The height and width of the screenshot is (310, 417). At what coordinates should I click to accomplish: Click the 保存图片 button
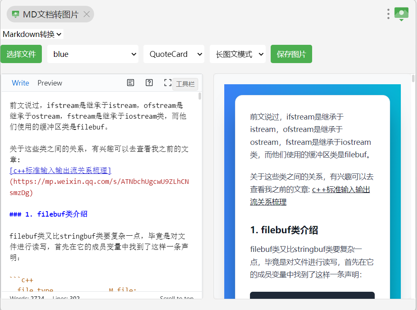291,54
